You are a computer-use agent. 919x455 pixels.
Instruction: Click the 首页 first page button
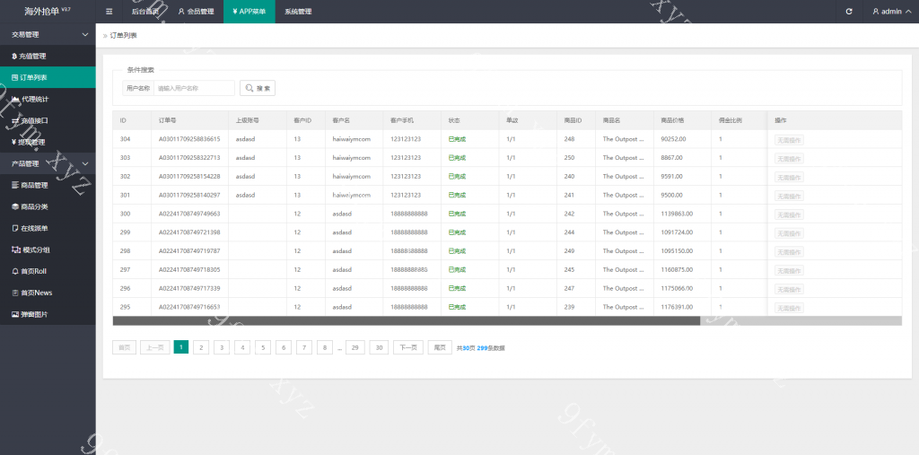pos(124,347)
